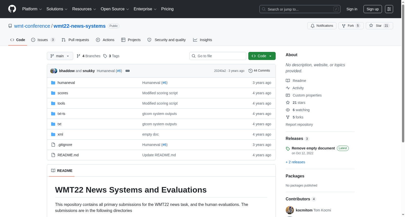Click the Search or jump to field
This screenshot has width=405, height=217.
pyautogui.click(x=300, y=9)
